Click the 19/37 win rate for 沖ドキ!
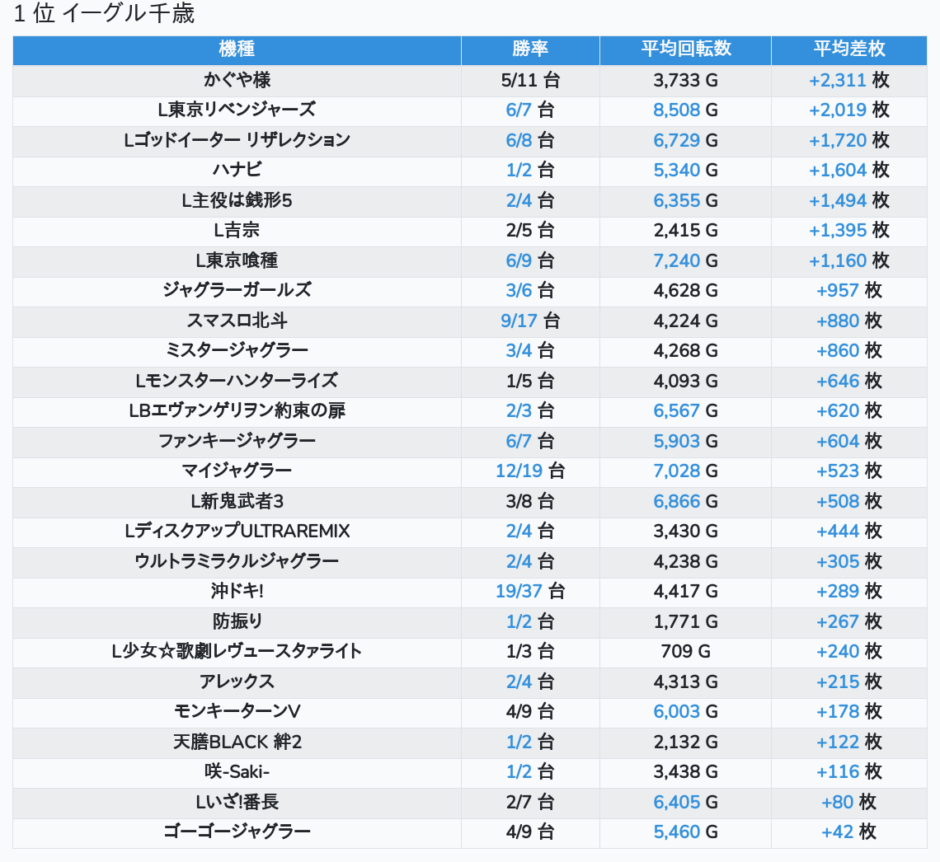The height and width of the screenshot is (862, 940). click(x=519, y=592)
